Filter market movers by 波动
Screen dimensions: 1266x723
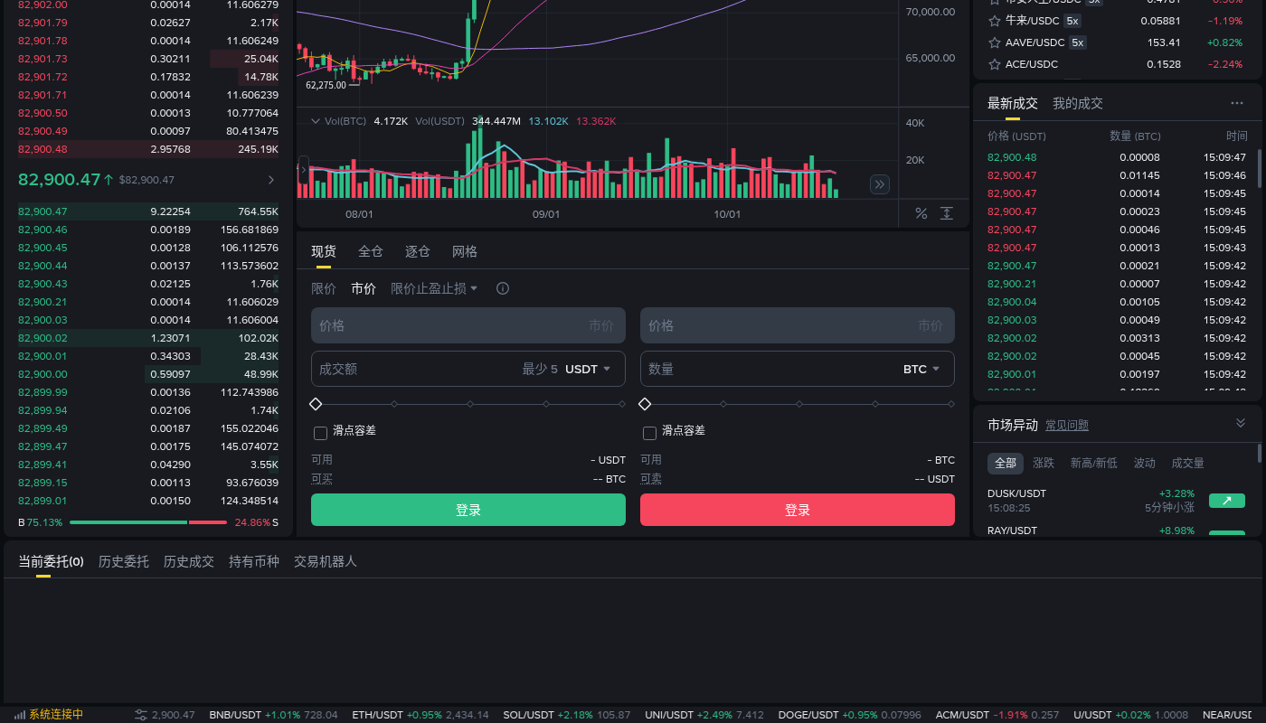(1145, 463)
